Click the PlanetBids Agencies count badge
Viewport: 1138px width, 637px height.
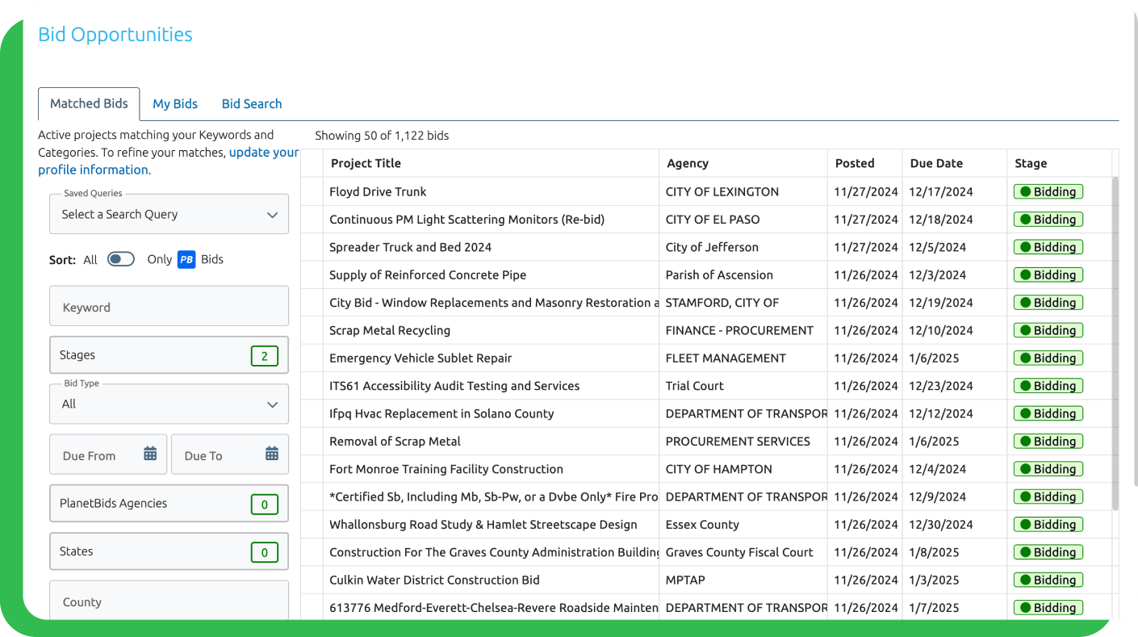click(x=264, y=505)
